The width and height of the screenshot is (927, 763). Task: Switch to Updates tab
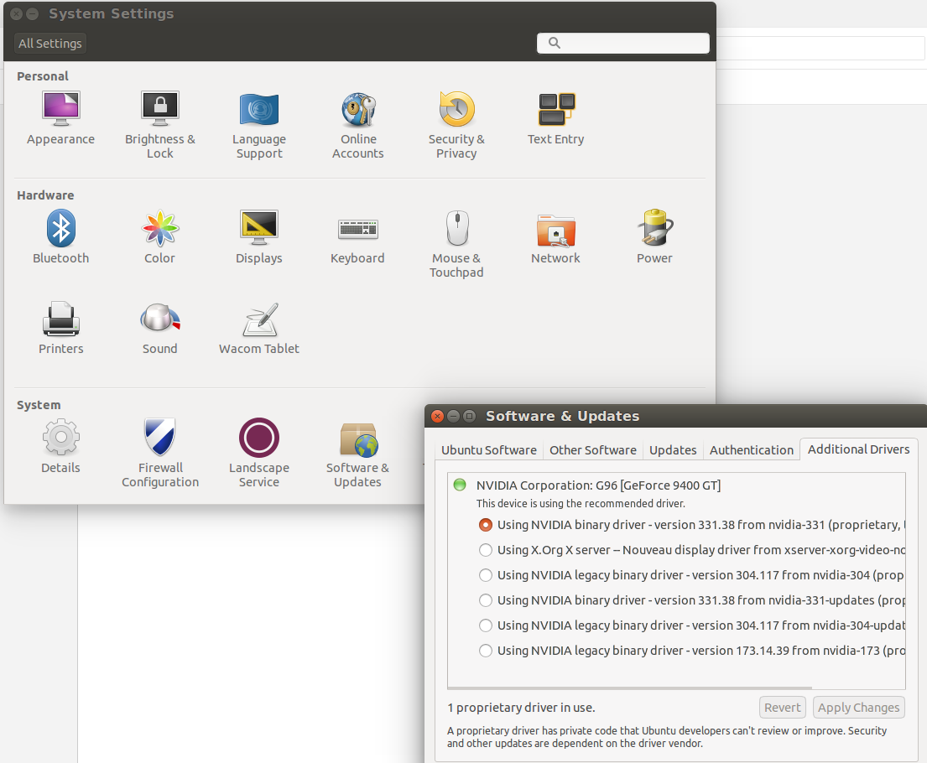pos(673,449)
